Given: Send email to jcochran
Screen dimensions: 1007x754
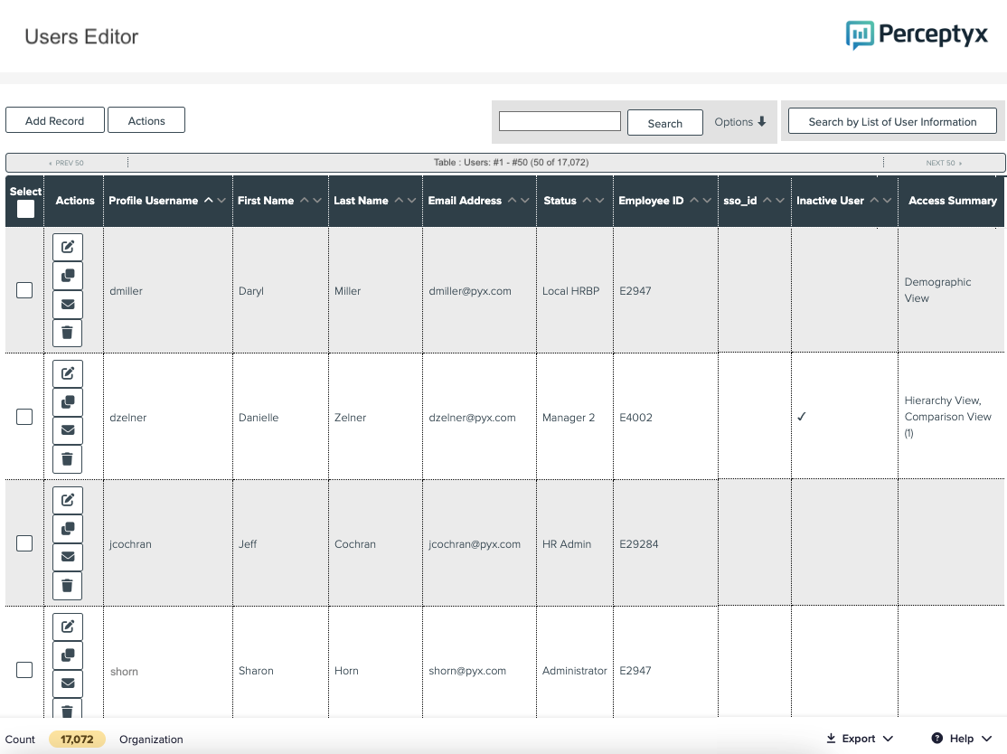Looking at the screenshot, I should [68, 557].
